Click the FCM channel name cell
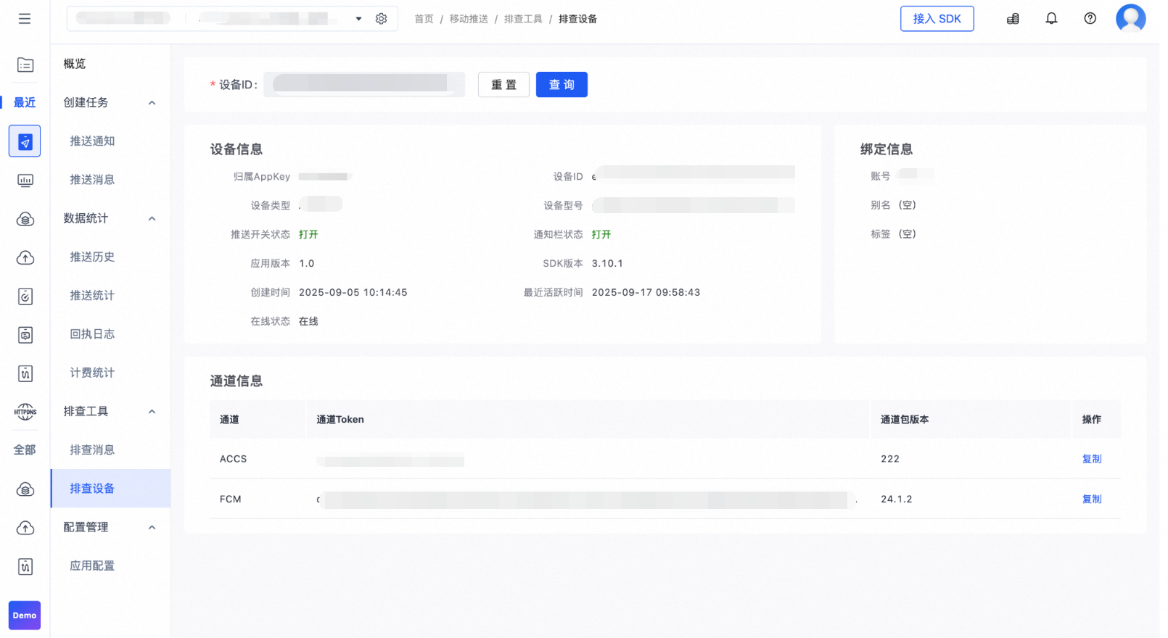The width and height of the screenshot is (1168, 638). coord(230,499)
